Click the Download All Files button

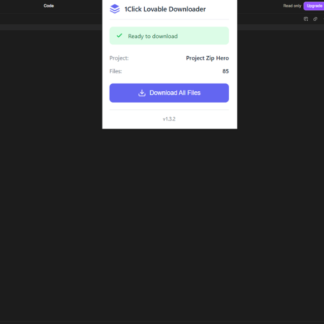pyautogui.click(x=169, y=93)
